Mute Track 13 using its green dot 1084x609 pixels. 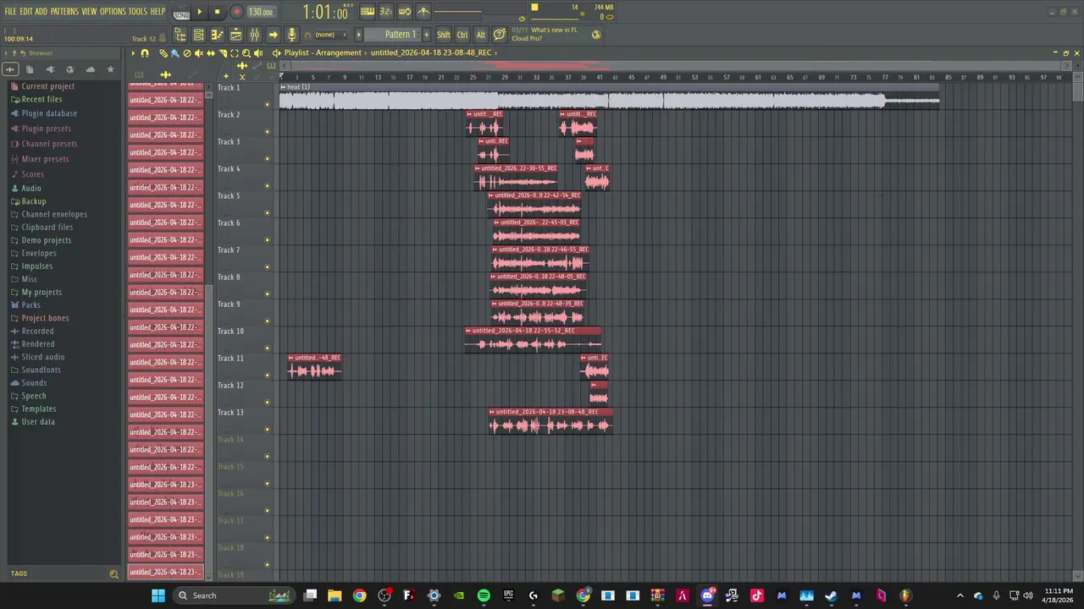coord(268,430)
